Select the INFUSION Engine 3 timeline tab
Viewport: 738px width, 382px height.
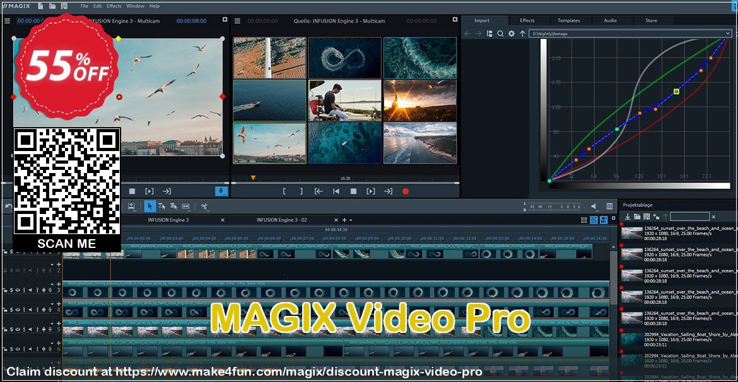coord(168,220)
